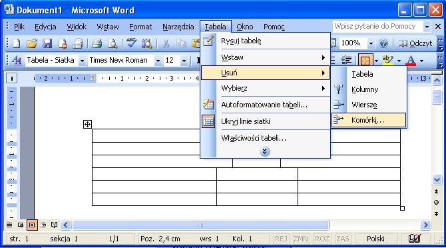Open the font size 12 dropdown
Viewport: 446px width, 248px height.
click(184, 61)
